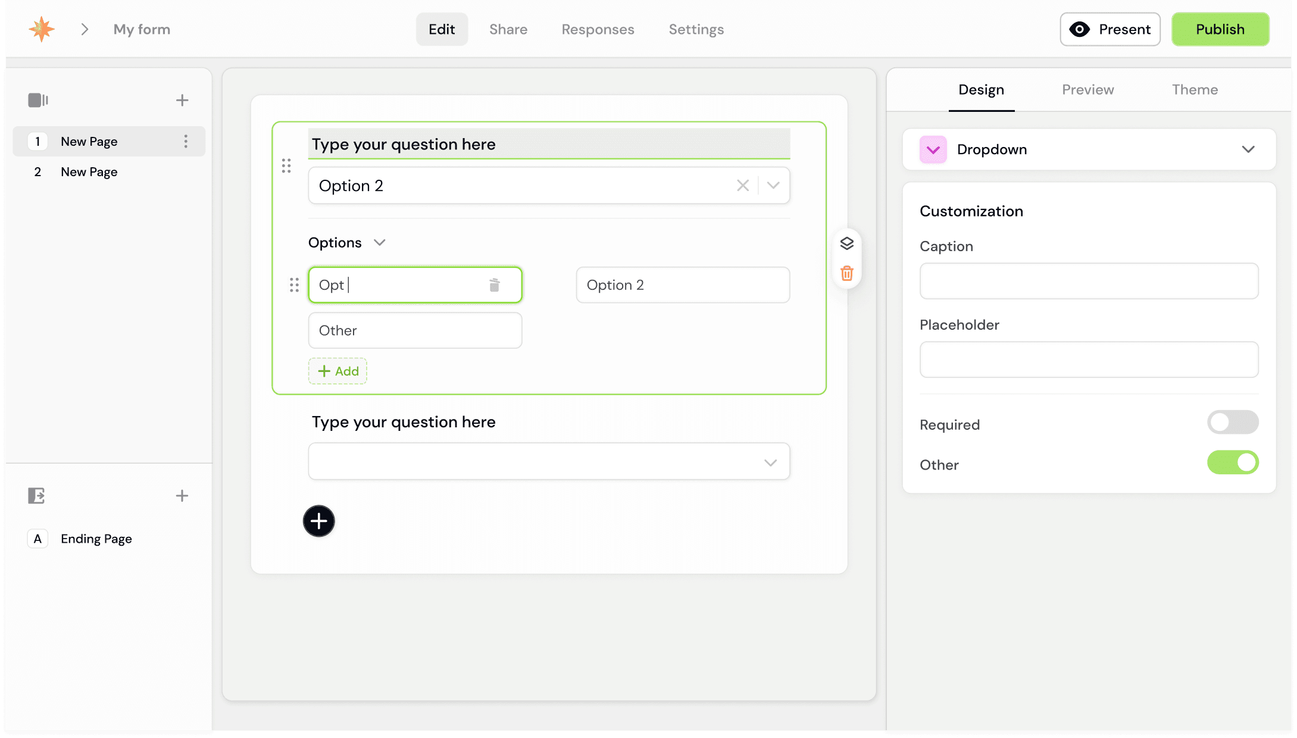Open the Dropdown question type selector
Screen dimensions: 1297x738
tap(1249, 149)
